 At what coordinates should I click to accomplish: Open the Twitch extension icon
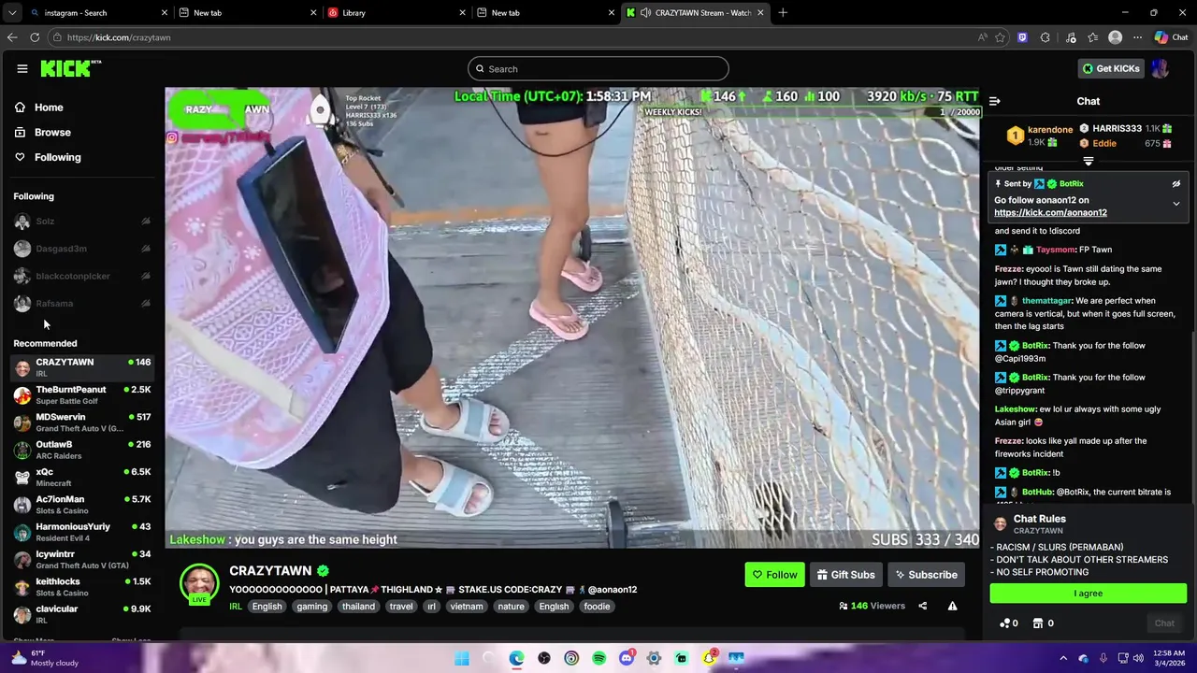(x=1022, y=37)
